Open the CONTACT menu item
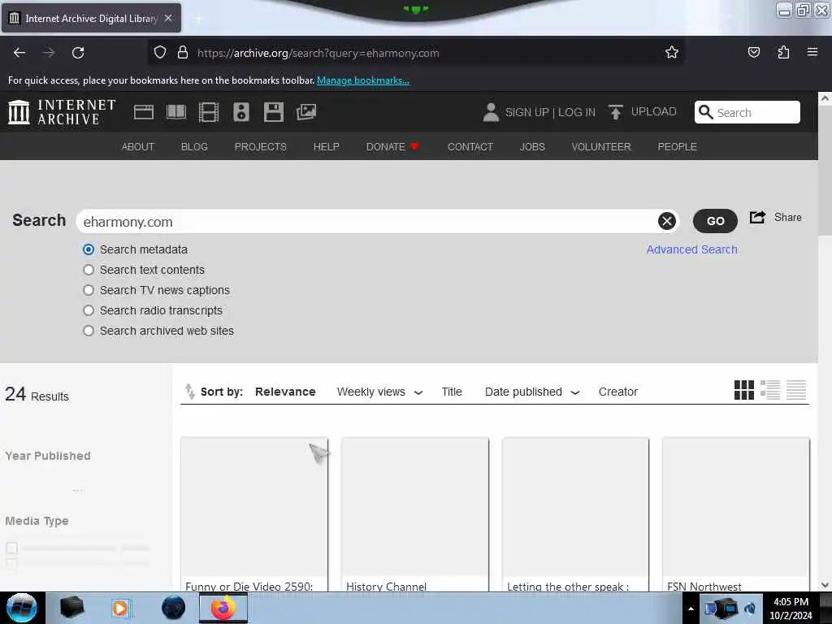832x624 pixels. pos(470,146)
